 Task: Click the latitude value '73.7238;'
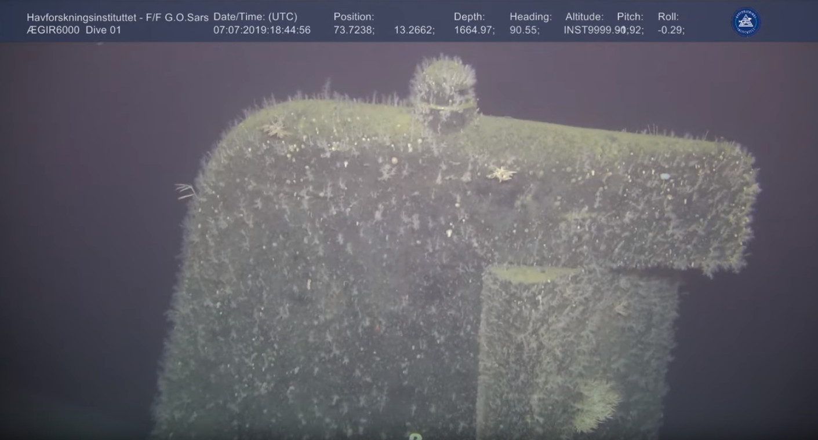tap(354, 30)
